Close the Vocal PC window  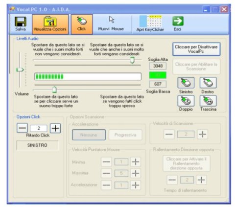click(x=224, y=9)
